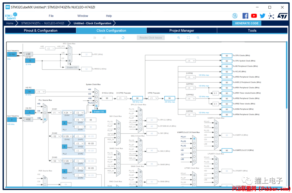The image size is (292, 193).
Task: Select HSI in USART2,3,4,5,7,8 Clock Mux
Action: point(194,152)
